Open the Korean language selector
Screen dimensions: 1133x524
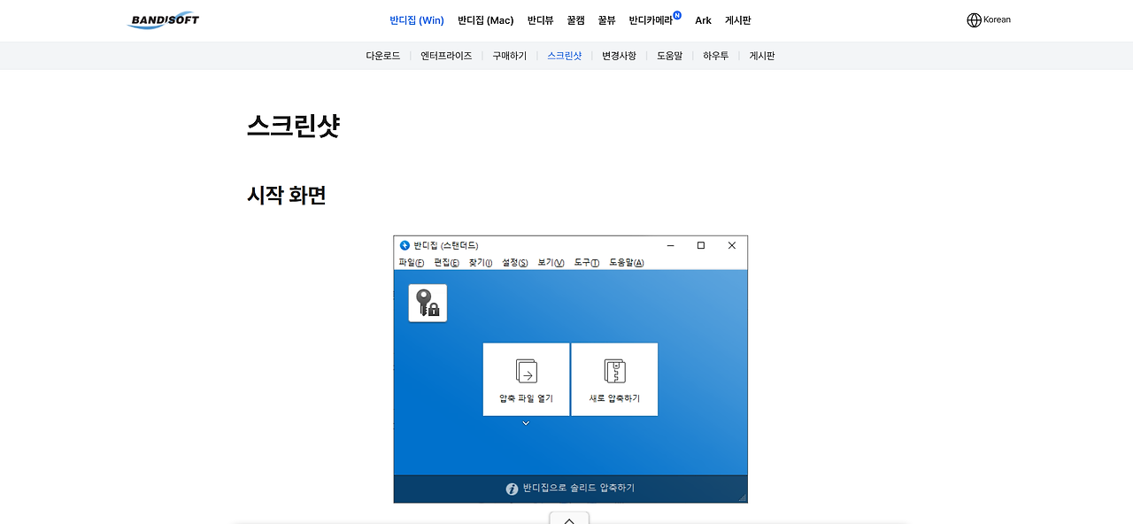(x=989, y=19)
